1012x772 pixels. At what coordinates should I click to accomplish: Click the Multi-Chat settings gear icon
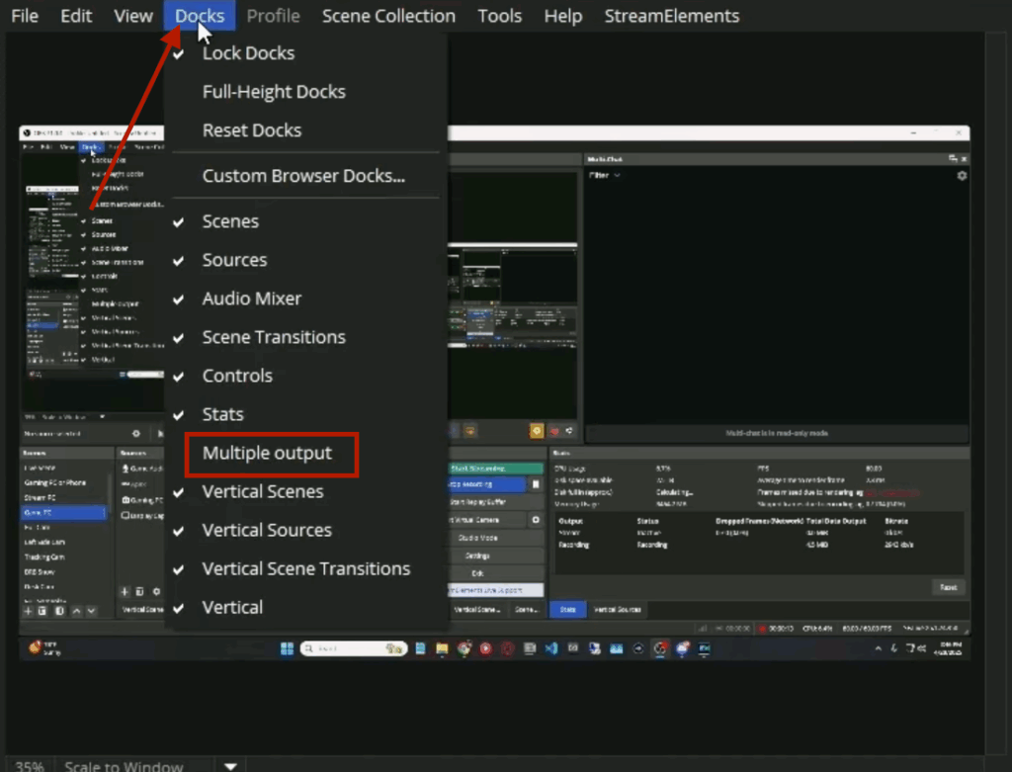pos(962,175)
